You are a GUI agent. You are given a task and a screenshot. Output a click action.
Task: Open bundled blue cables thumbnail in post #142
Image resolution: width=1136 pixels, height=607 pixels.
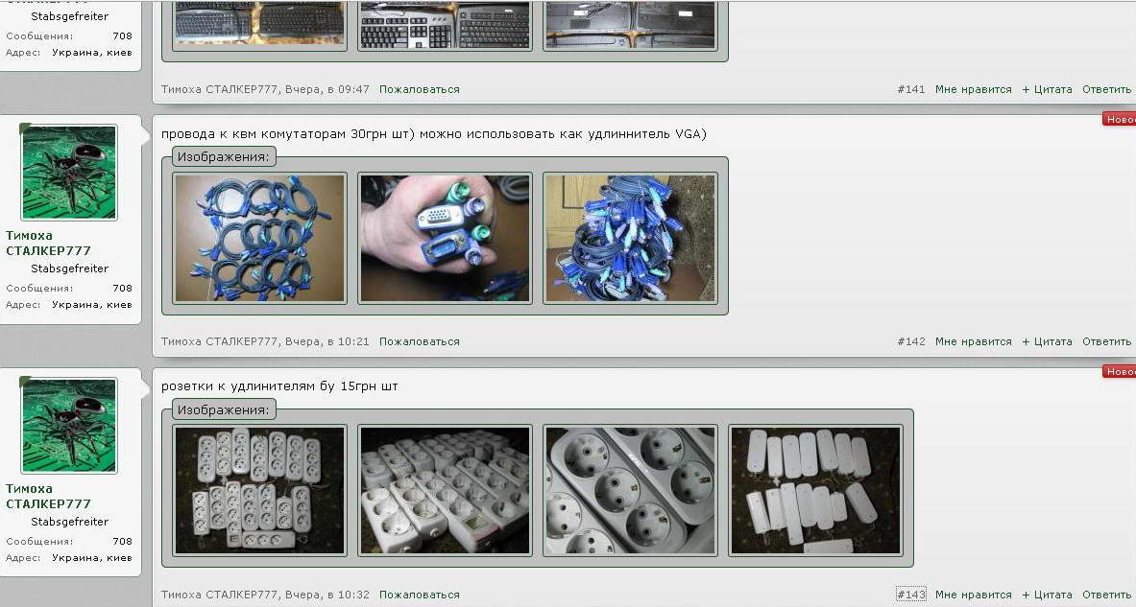tap(630, 238)
